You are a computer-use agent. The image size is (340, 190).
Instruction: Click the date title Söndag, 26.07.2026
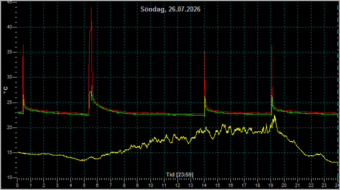pyautogui.click(x=170, y=9)
